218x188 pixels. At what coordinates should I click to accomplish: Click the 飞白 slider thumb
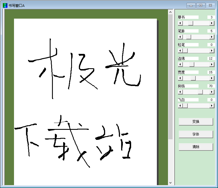click(x=185, y=106)
